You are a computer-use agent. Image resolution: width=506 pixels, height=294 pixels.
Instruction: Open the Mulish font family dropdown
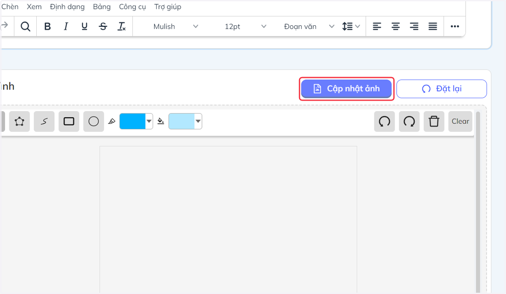tap(175, 27)
